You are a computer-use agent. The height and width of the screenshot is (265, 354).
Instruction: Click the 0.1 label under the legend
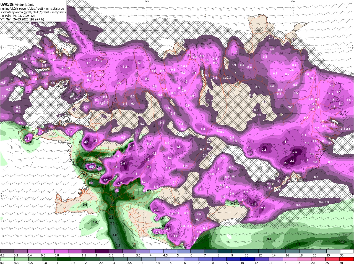coord(2,263)
